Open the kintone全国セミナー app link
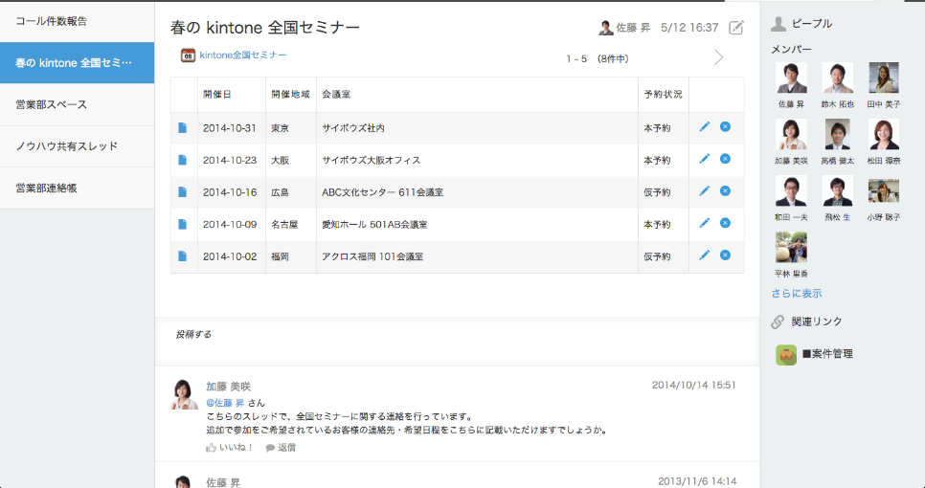925x488 pixels. tap(243, 55)
